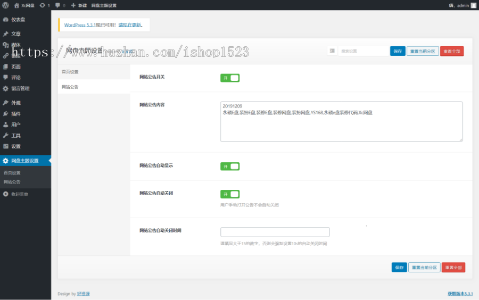Viewport: 479px width, 300px height.
Task: Click the top 保存 button
Action: tap(398, 51)
